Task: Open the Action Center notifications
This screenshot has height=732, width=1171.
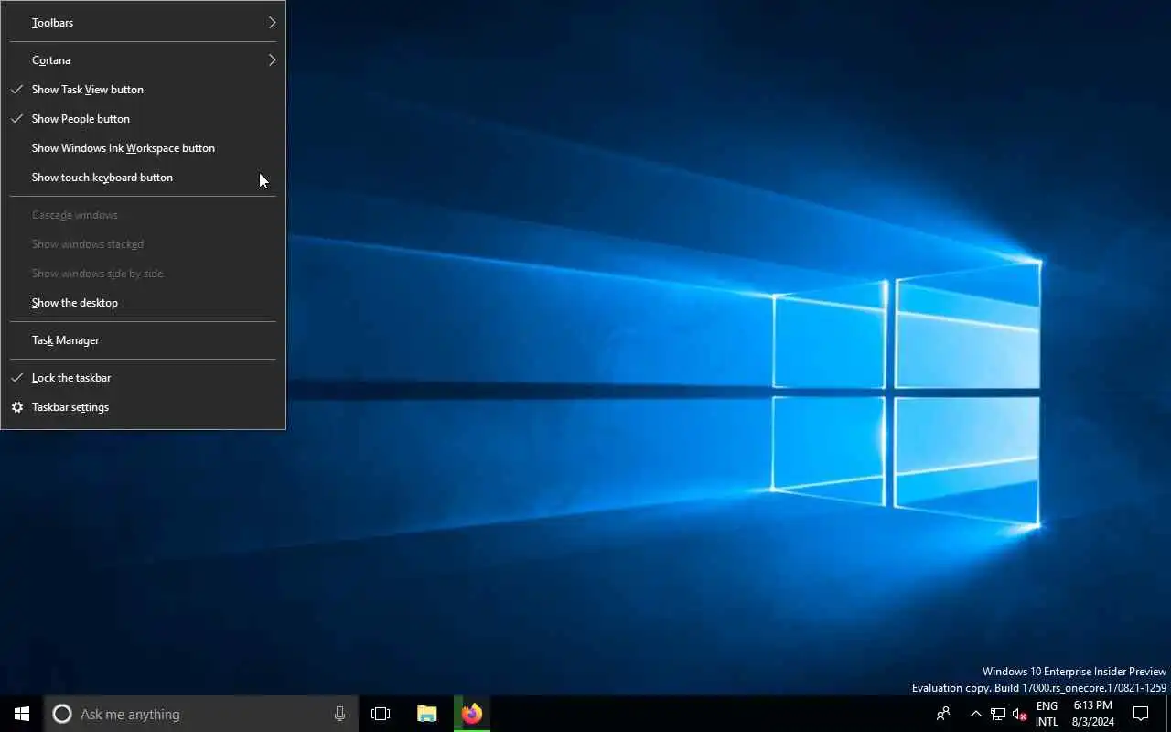Action: (1141, 714)
